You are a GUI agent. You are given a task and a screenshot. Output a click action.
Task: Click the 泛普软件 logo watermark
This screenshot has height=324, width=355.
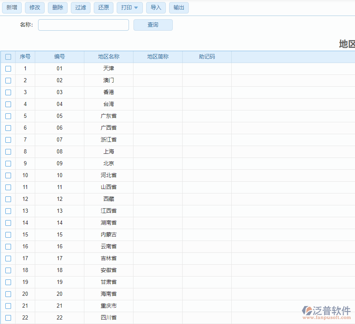pyautogui.click(x=326, y=312)
